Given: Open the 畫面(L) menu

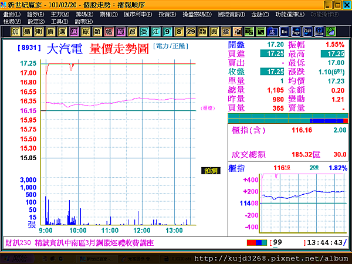Looking at the screenshot, I should 12,14.
